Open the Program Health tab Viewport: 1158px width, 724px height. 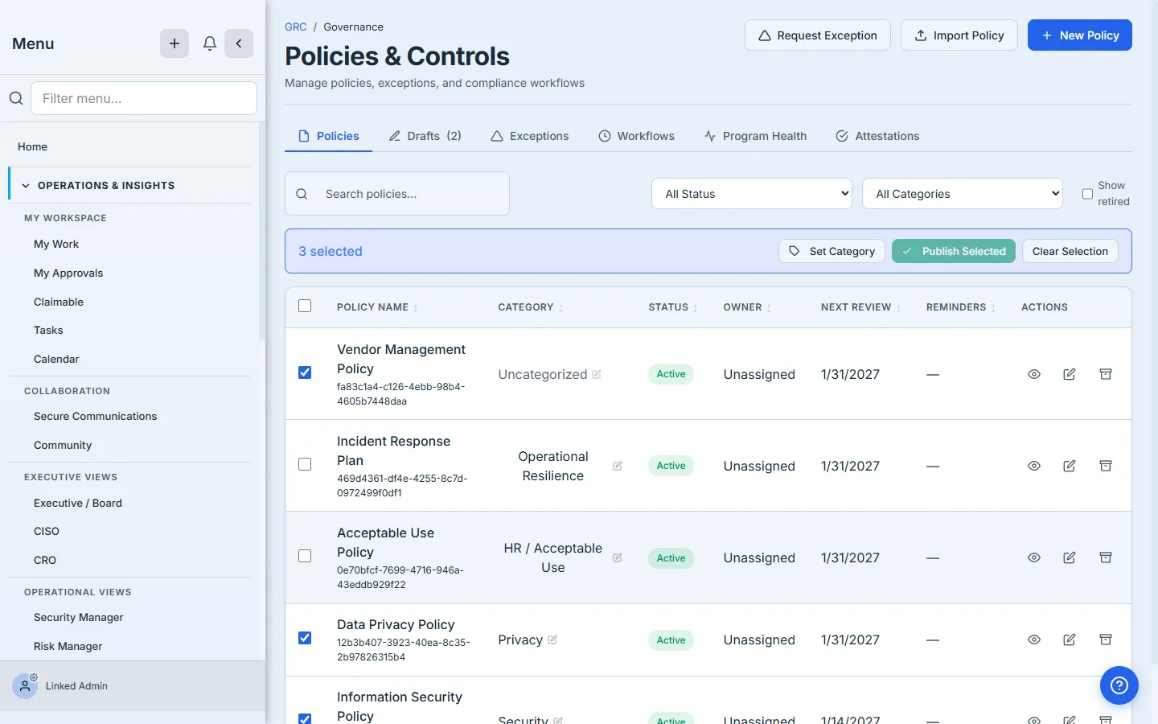[755, 136]
